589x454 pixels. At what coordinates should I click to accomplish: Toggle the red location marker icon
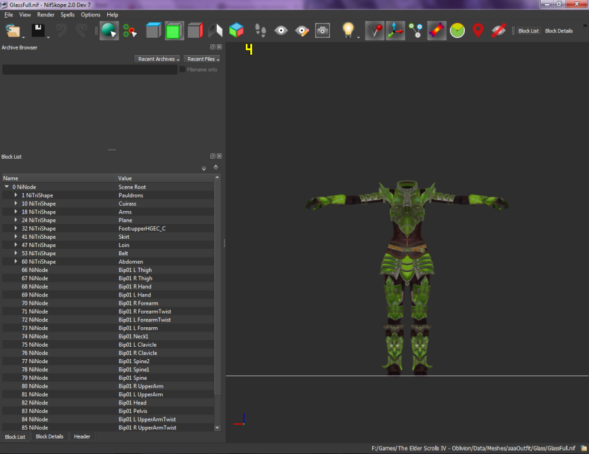tap(478, 31)
